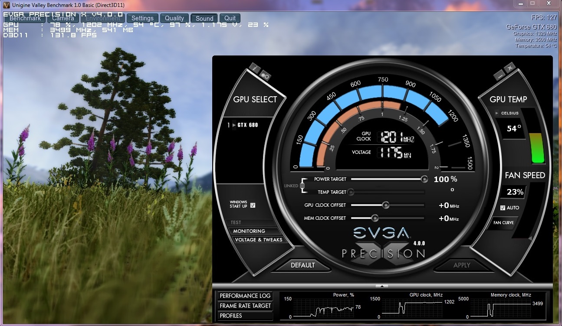Click the mem clock offset +0 MHz value
This screenshot has width=562, height=326.
449,218
